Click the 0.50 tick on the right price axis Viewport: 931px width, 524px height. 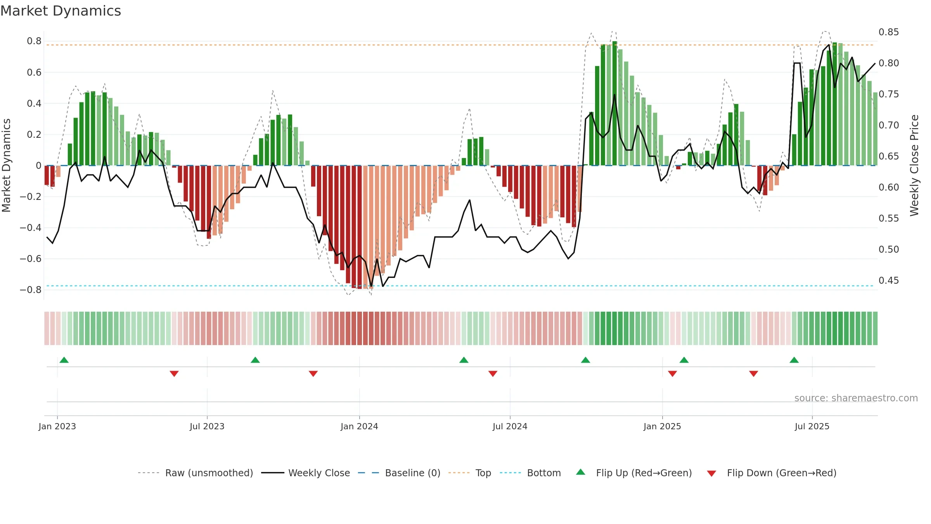point(889,249)
